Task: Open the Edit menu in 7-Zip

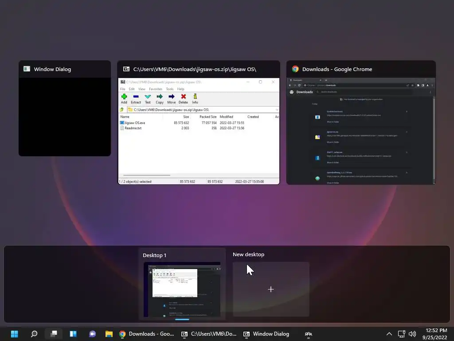Action: 132,89
